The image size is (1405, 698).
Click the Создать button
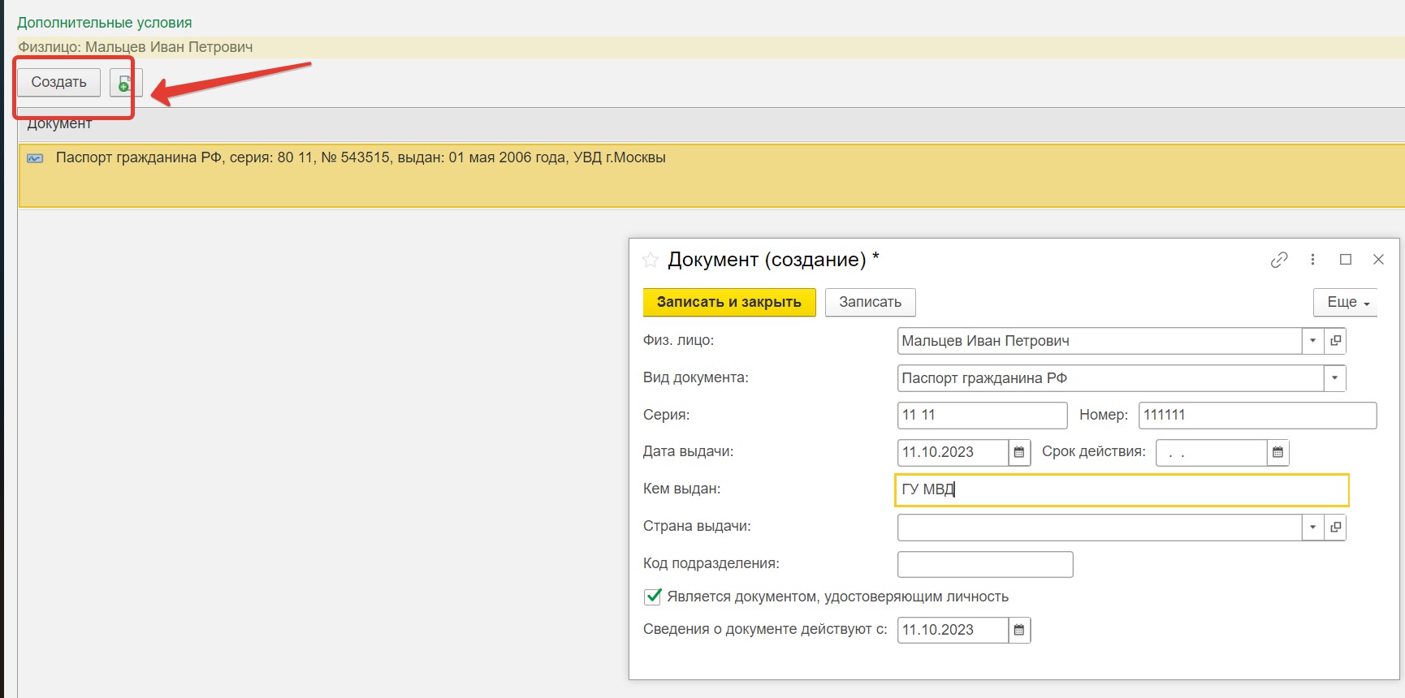pos(58,83)
